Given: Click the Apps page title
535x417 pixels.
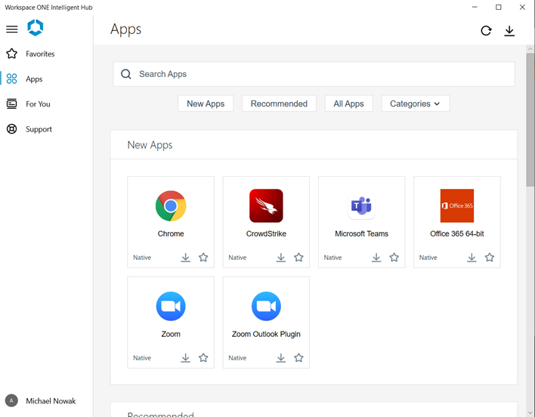Looking at the screenshot, I should coord(125,29).
